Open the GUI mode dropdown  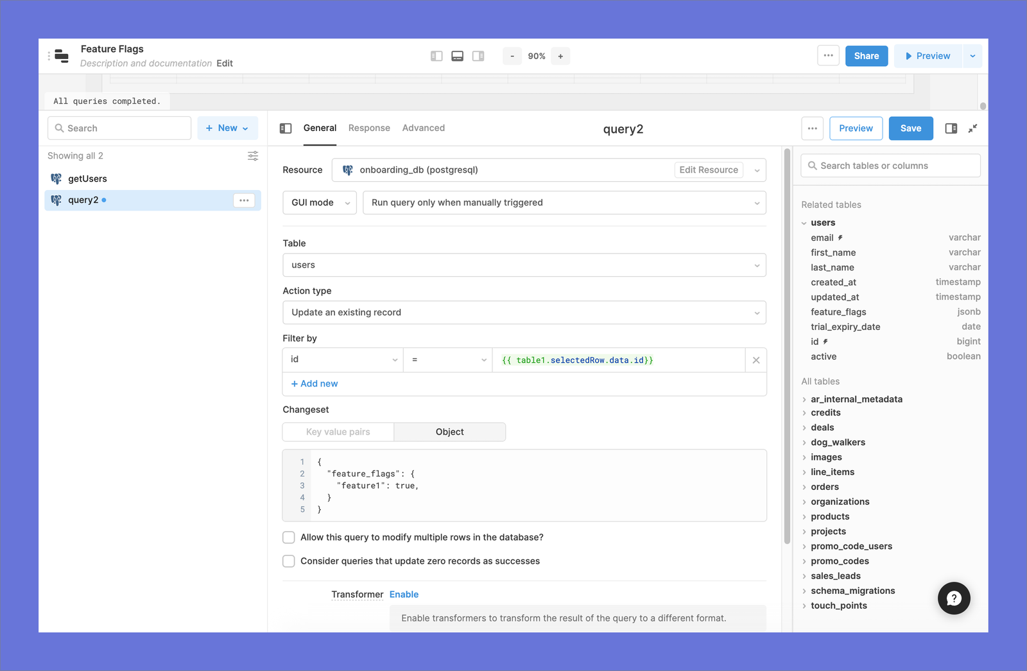coord(319,203)
